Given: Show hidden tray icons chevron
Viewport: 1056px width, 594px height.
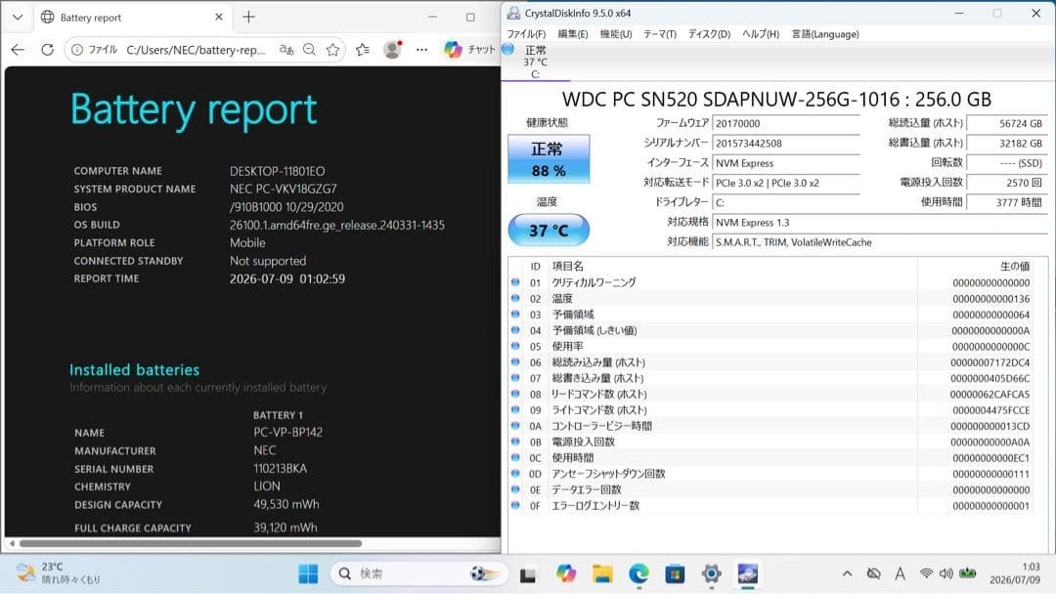Looking at the screenshot, I should tap(847, 573).
